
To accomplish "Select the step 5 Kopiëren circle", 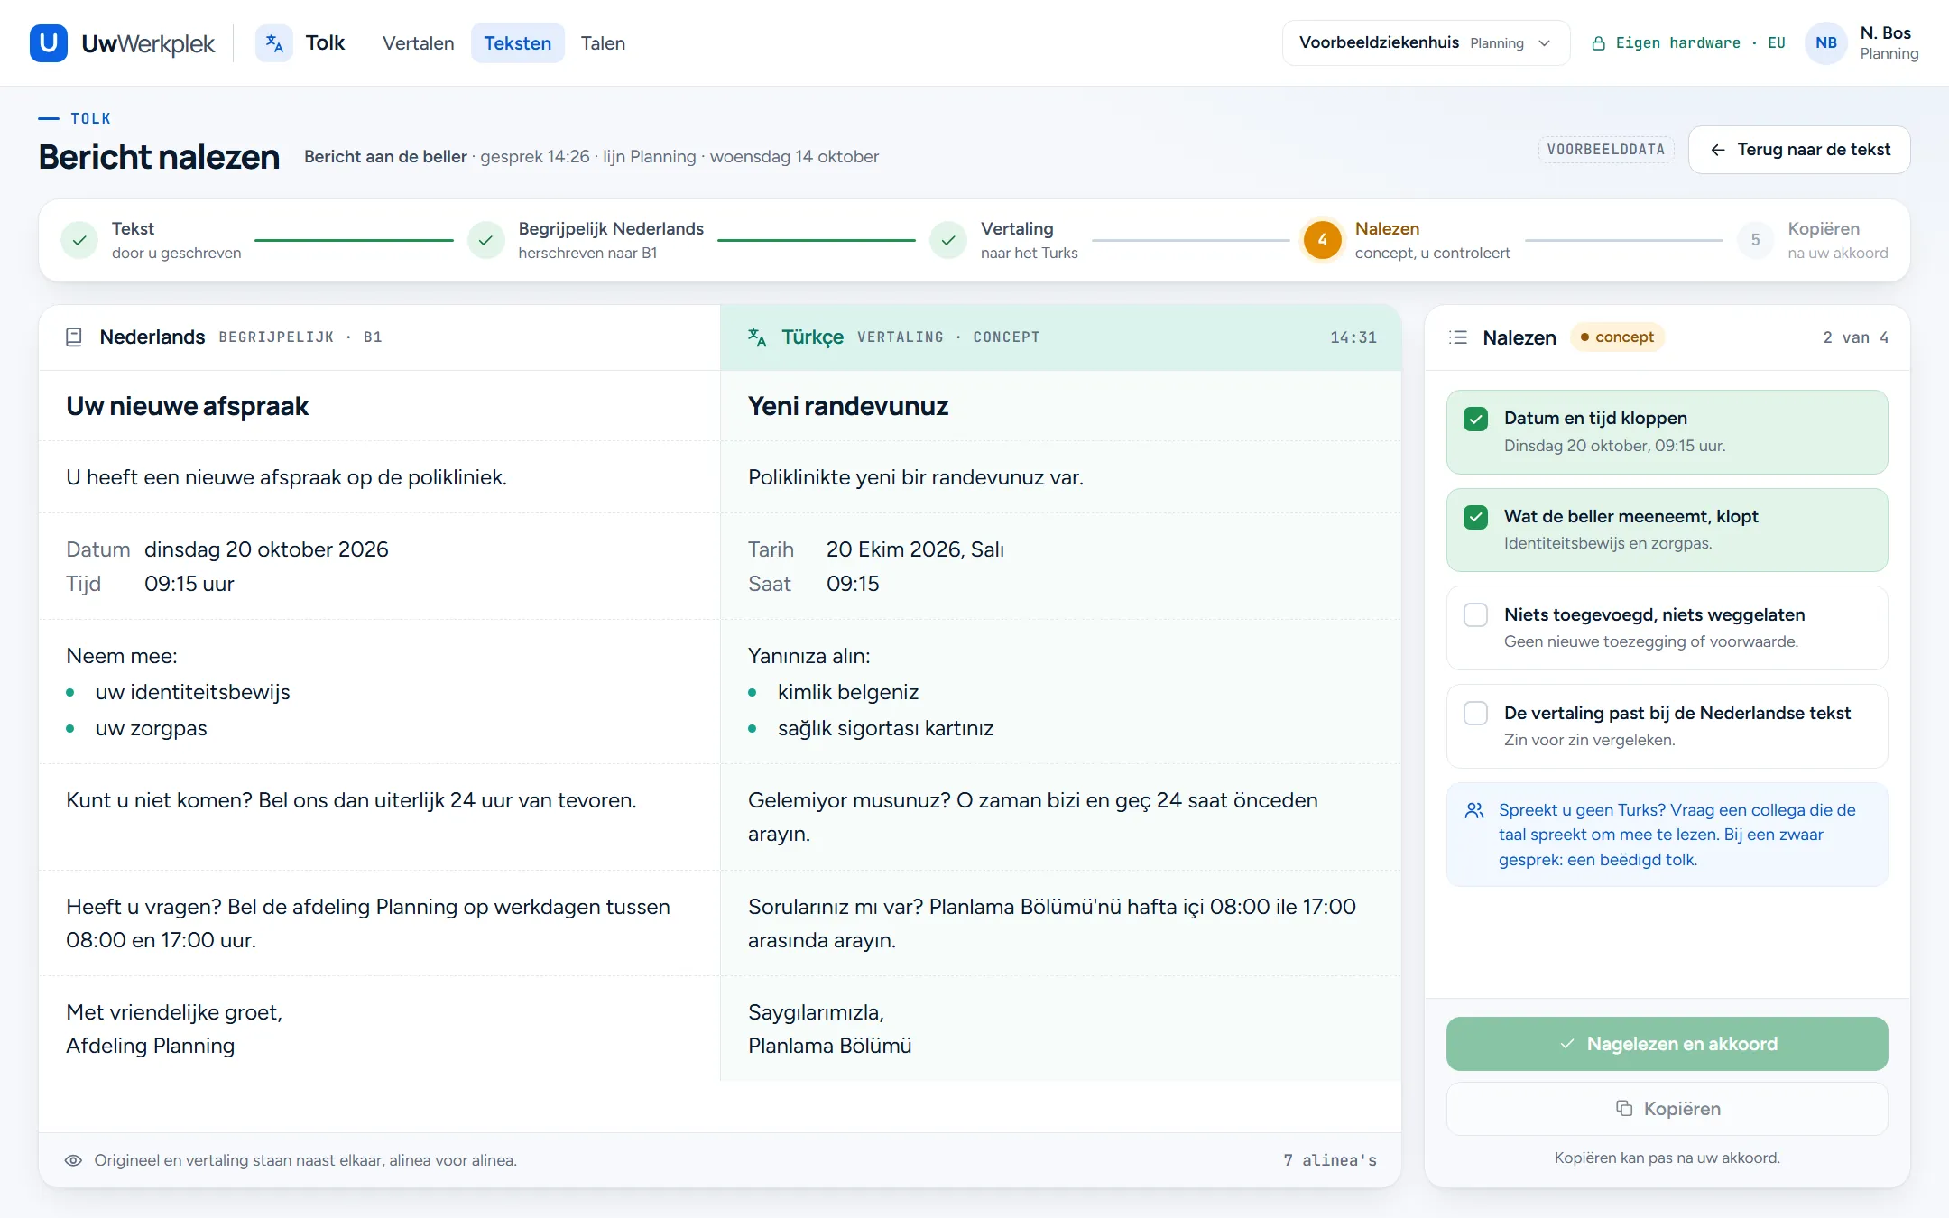I will (1755, 240).
